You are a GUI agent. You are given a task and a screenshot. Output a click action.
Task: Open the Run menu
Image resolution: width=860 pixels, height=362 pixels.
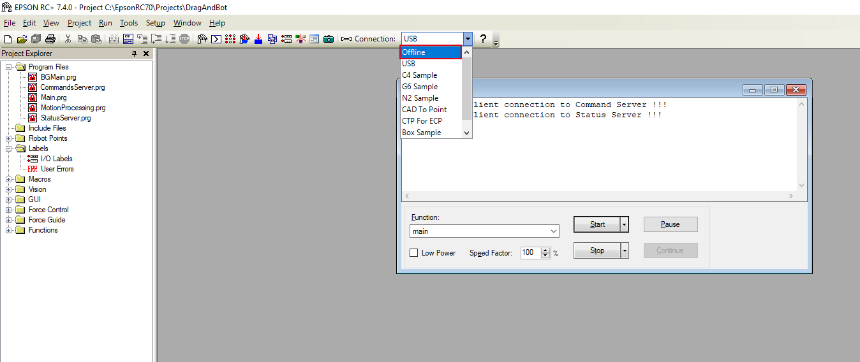click(105, 23)
